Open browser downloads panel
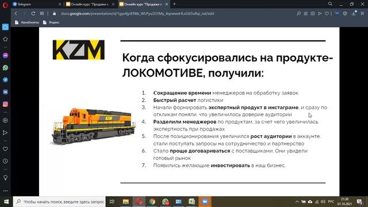The width and height of the screenshot is (368, 207). click(354, 13)
